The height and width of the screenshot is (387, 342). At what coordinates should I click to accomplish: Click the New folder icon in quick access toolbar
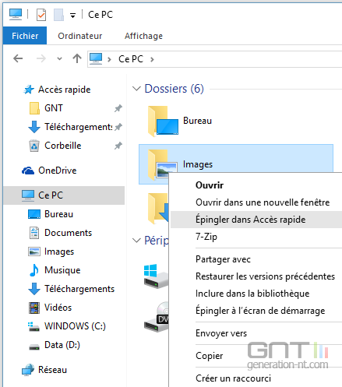coord(58,15)
